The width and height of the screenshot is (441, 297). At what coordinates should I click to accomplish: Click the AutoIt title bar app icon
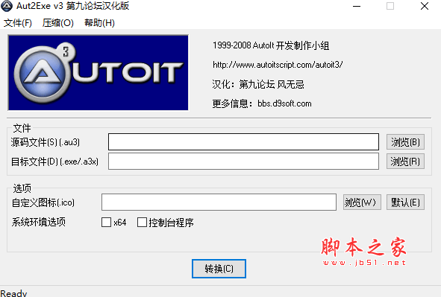click(x=7, y=6)
